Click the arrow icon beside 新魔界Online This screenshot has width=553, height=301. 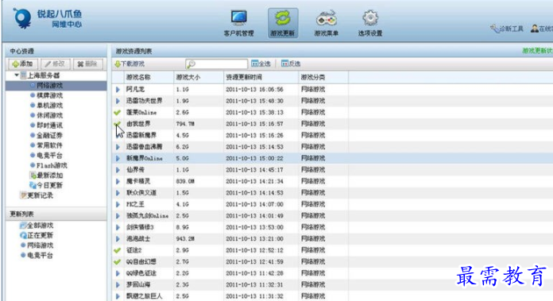118,158
